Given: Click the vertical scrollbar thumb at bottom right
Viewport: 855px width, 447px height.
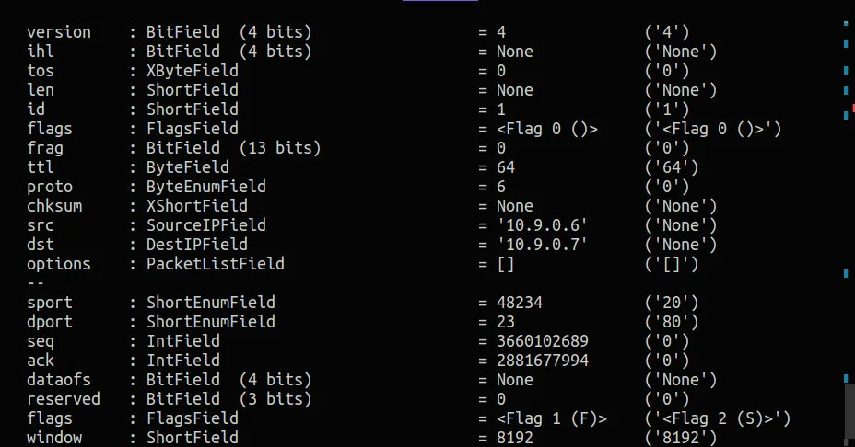Looking at the screenshot, I should pyautogui.click(x=849, y=412).
